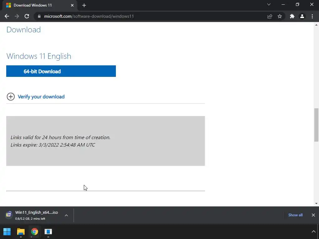Click the page scrollbar thumb
This screenshot has height=239, width=319.
[316, 125]
